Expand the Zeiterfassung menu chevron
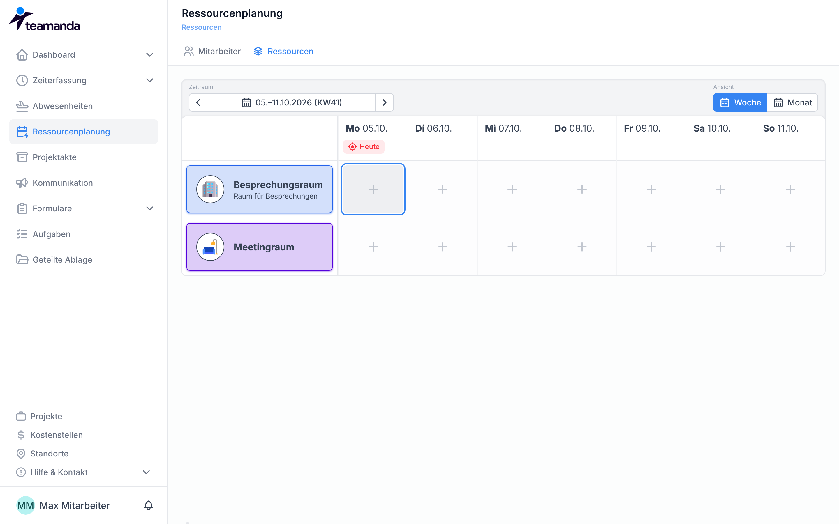Image resolution: width=839 pixels, height=524 pixels. (150, 80)
